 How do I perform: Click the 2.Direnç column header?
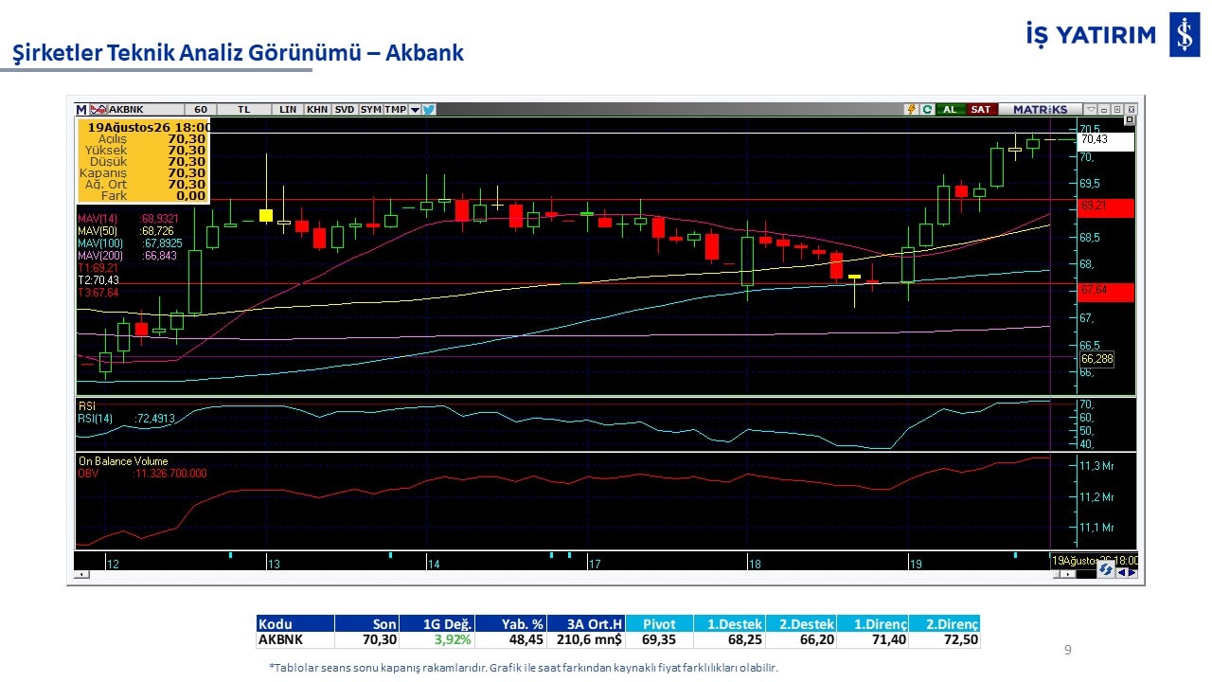pyautogui.click(x=945, y=624)
